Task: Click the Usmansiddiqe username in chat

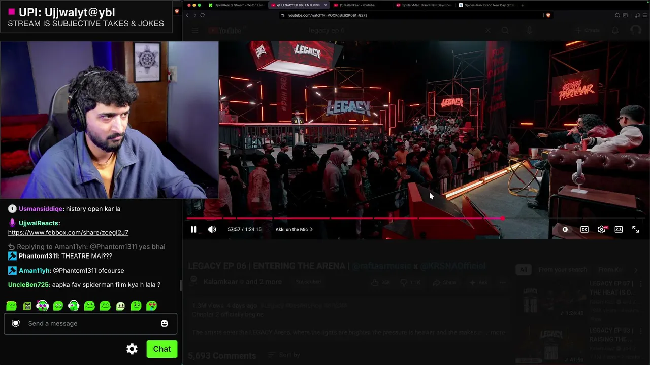Action: click(40, 209)
